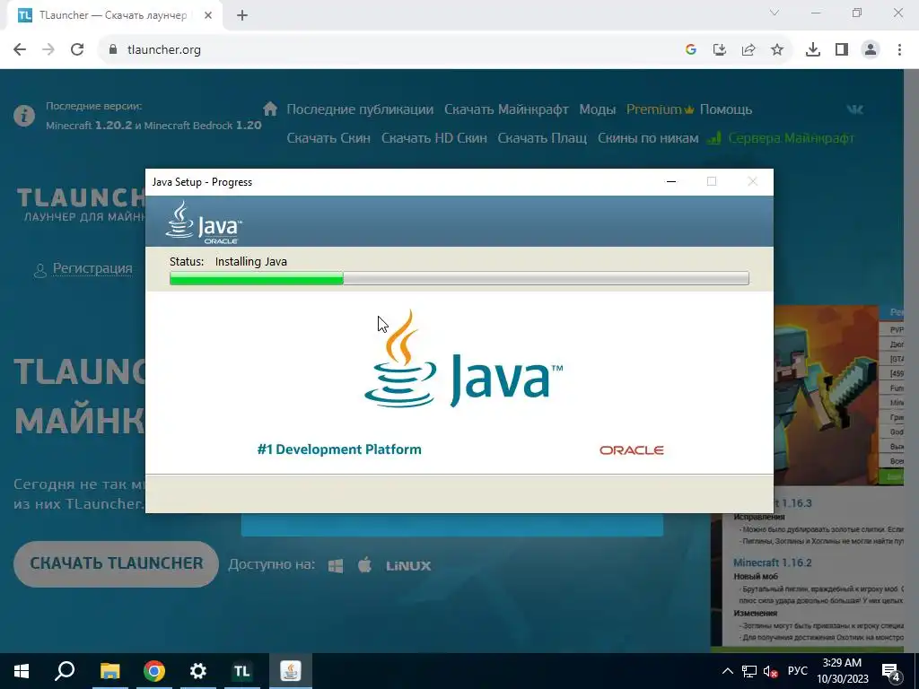The image size is (919, 689).
Task: Open Последние публикации menu item
Action: click(x=360, y=109)
